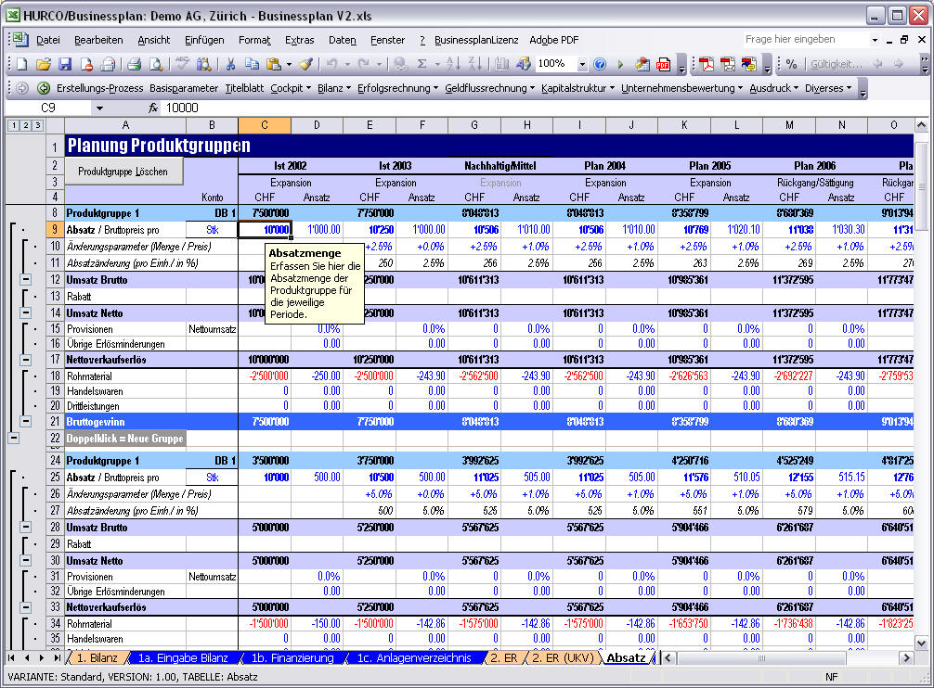Switch to the 2. ER (UKV) sheet
Image resolution: width=934 pixels, height=688 pixels.
563,657
